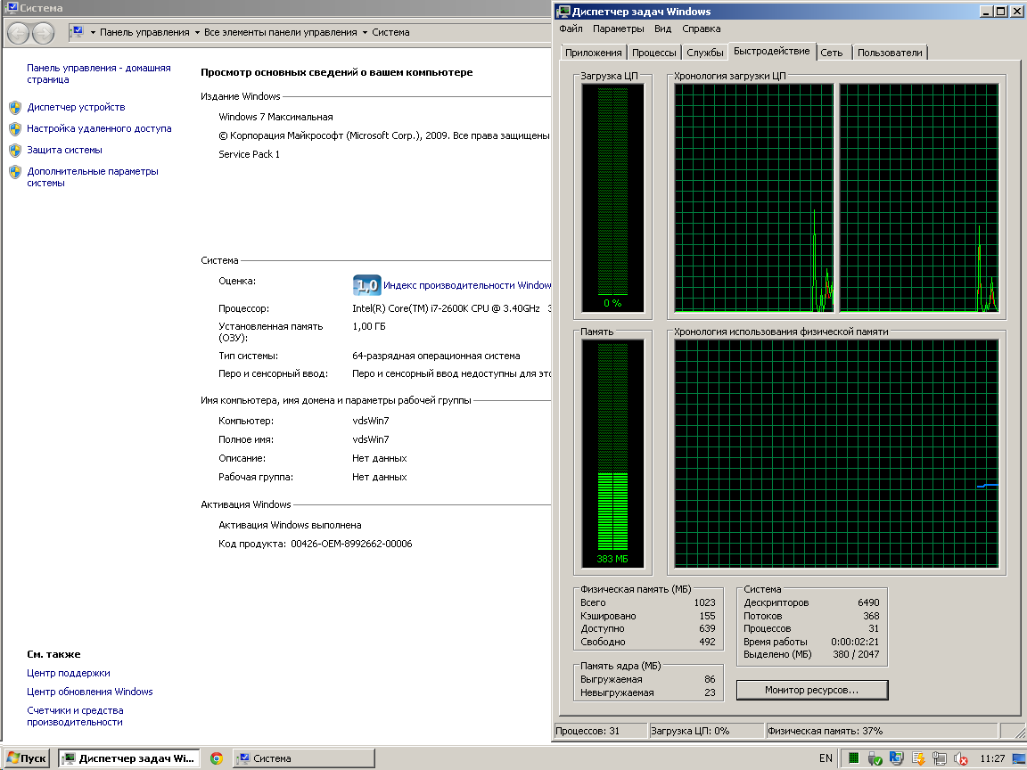Screen dimensions: 1027x770
Task: Click the 11:27 taskbar clock
Action: 992,759
